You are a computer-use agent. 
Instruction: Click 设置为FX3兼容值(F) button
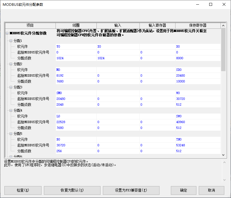click(131, 190)
